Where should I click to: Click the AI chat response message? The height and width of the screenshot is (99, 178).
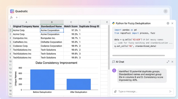pos(142,76)
